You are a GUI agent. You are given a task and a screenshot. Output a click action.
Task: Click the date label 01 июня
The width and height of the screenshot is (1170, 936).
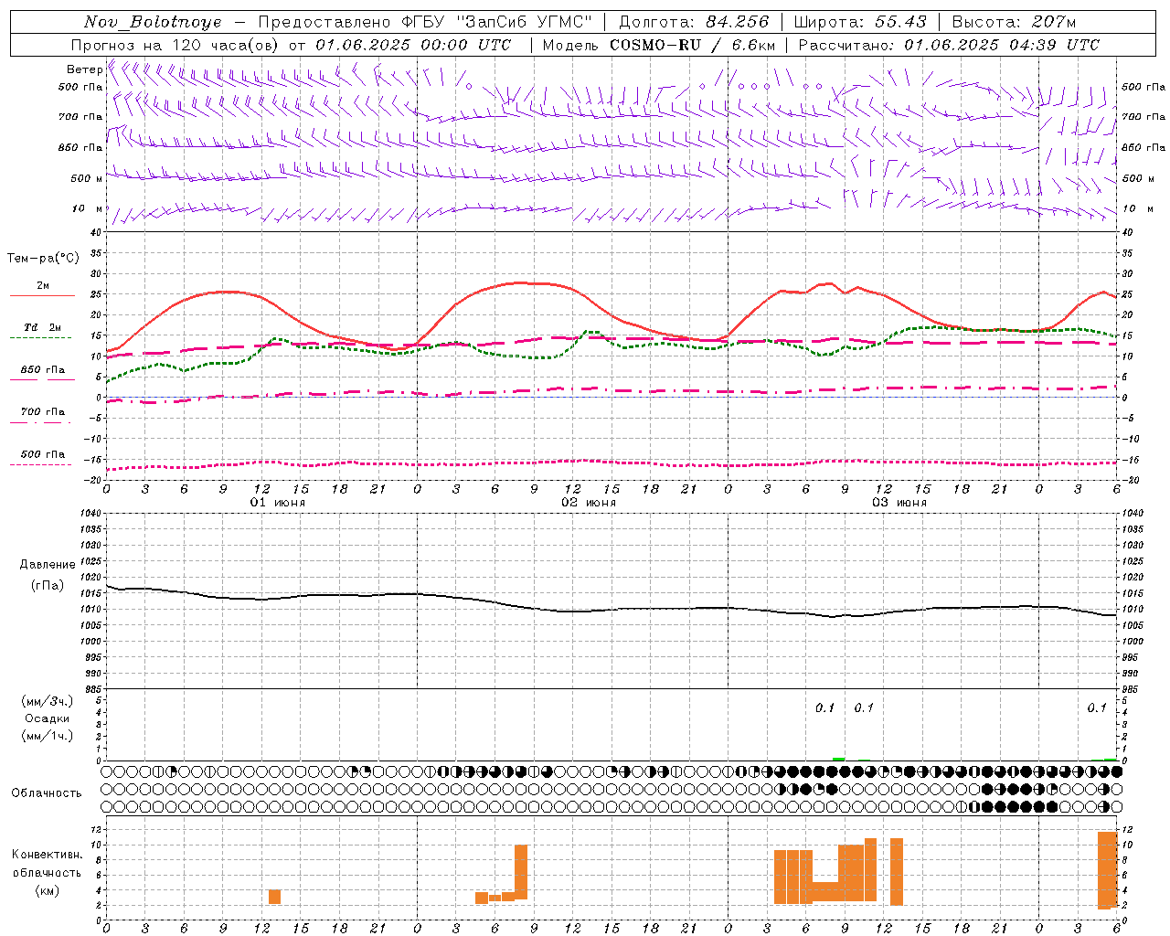(x=278, y=503)
